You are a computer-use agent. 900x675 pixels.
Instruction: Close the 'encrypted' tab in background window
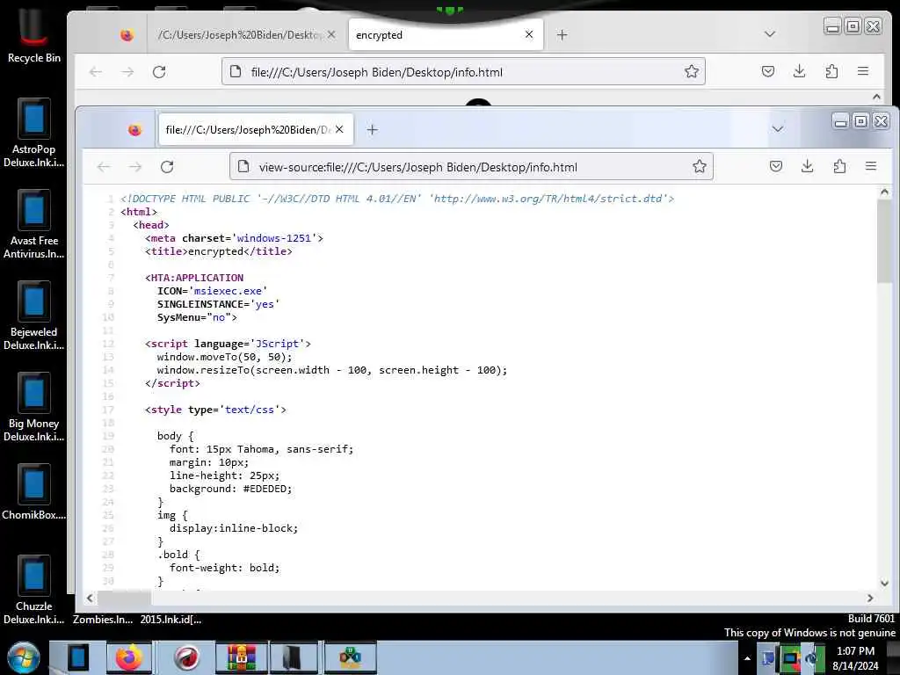click(x=529, y=34)
